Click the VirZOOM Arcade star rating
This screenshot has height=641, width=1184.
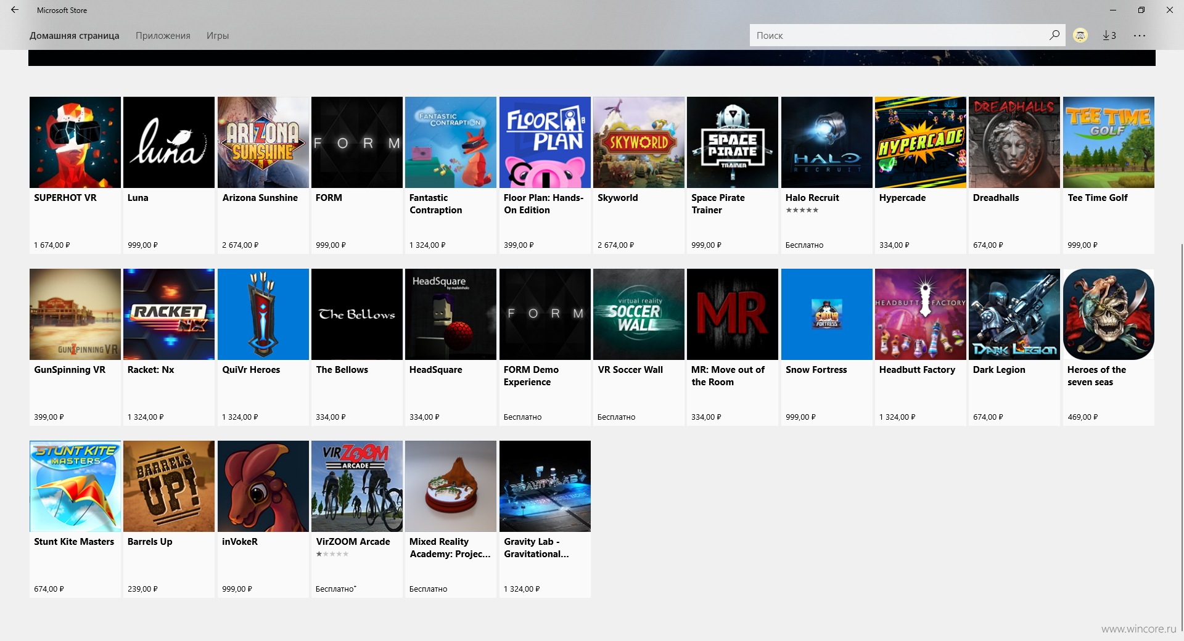click(332, 554)
